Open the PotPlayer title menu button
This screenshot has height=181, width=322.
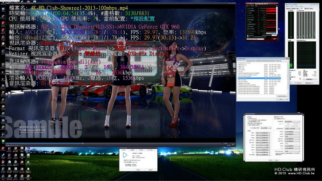(8, 3)
